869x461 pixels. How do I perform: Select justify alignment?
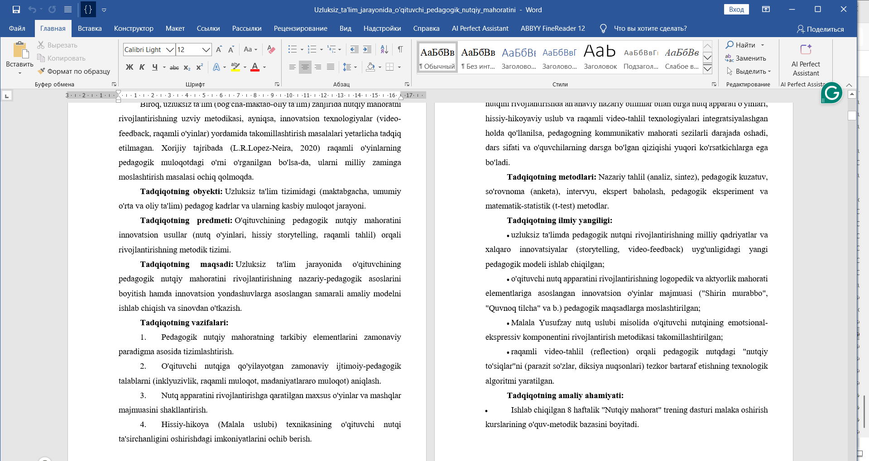[331, 67]
